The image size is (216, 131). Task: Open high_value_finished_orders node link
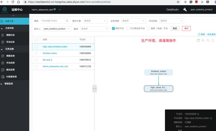[x=55, y=47]
